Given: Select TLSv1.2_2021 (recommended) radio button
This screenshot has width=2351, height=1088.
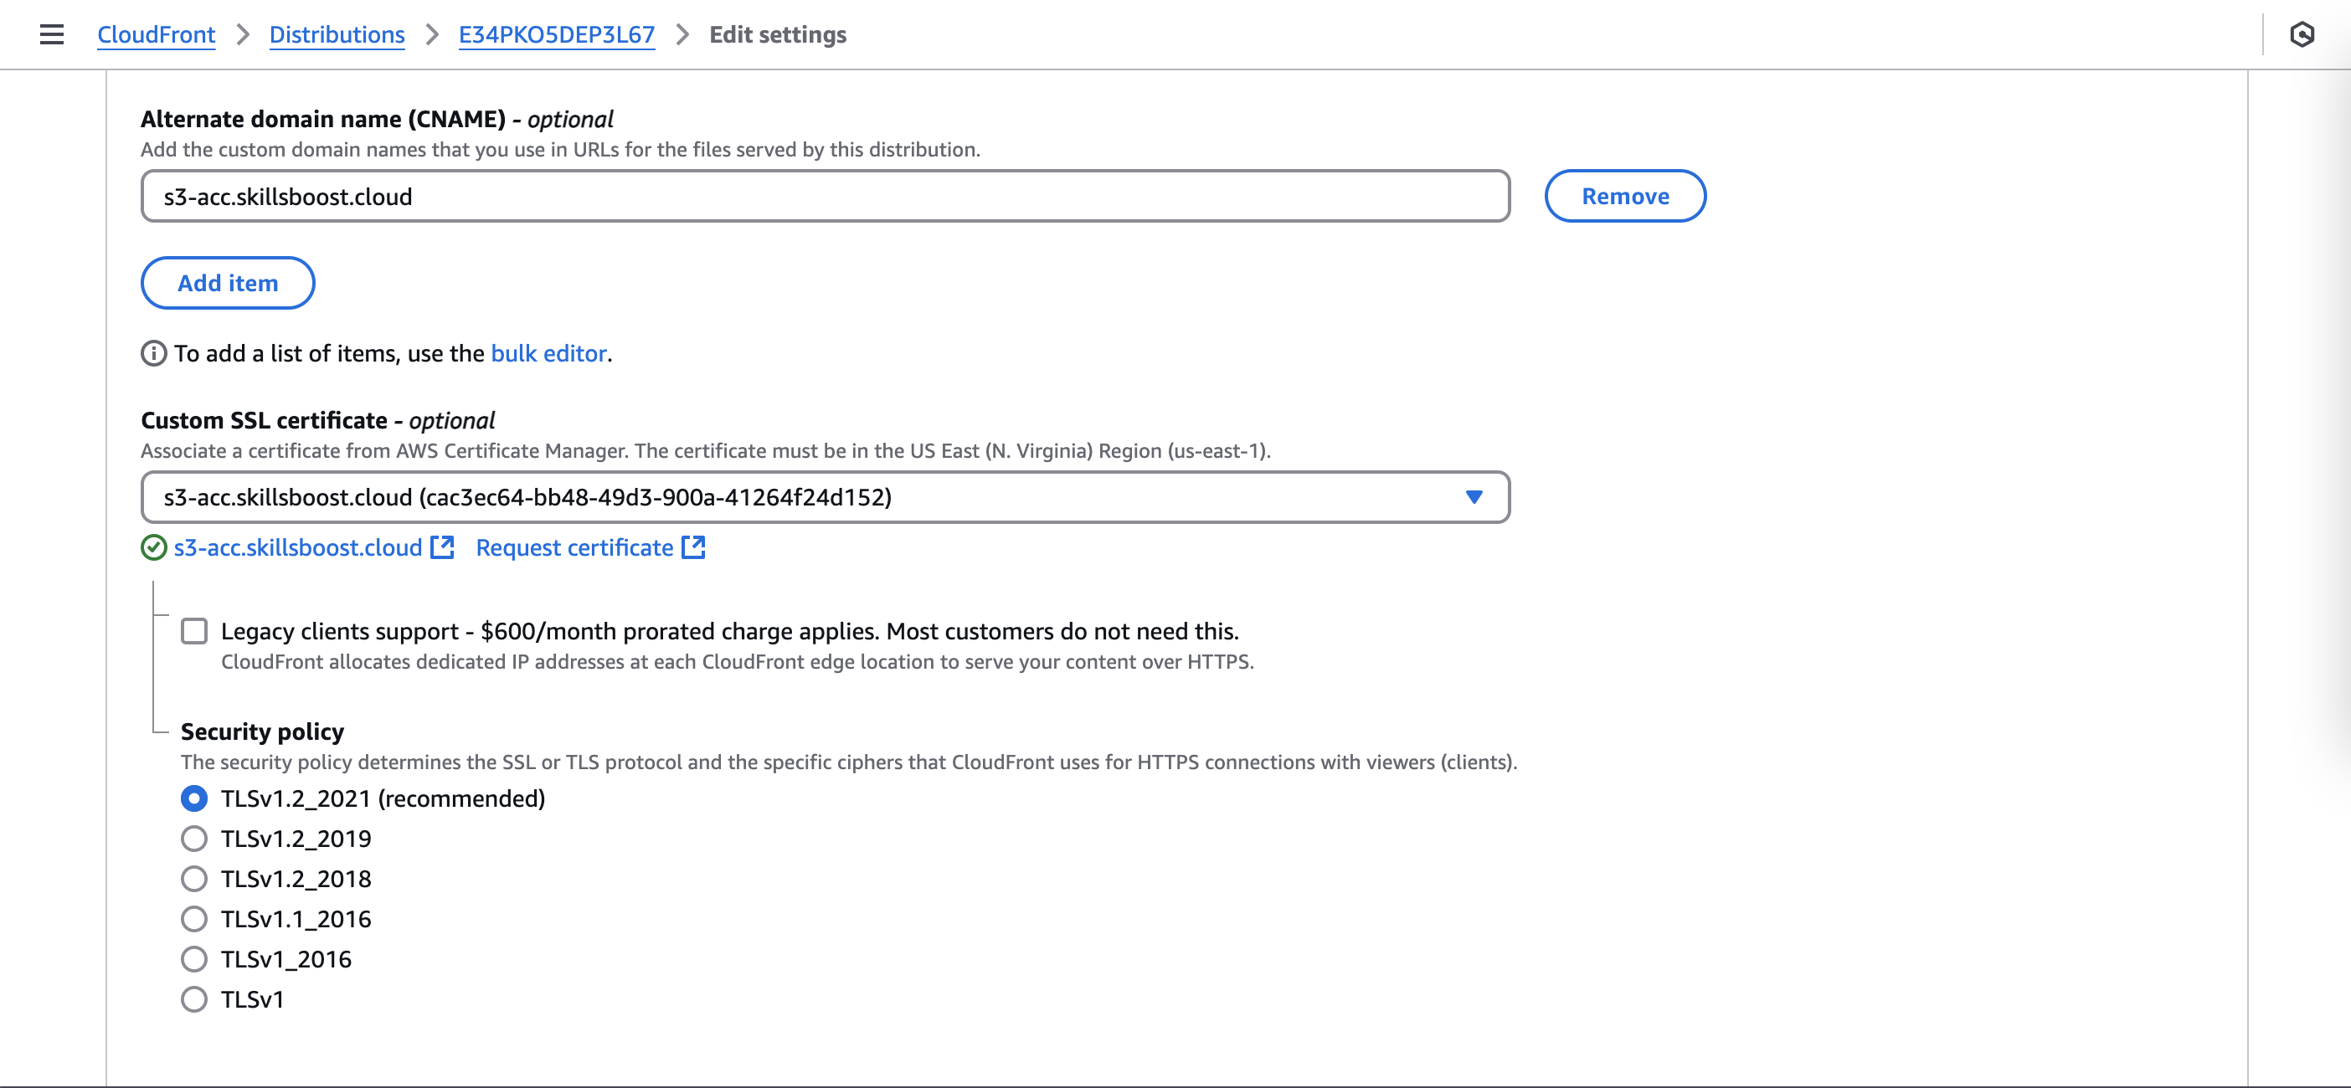Looking at the screenshot, I should 193,799.
